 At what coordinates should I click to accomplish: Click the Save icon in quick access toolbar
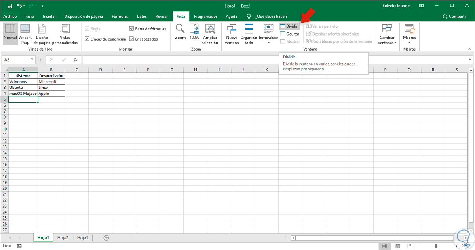(x=10, y=6)
